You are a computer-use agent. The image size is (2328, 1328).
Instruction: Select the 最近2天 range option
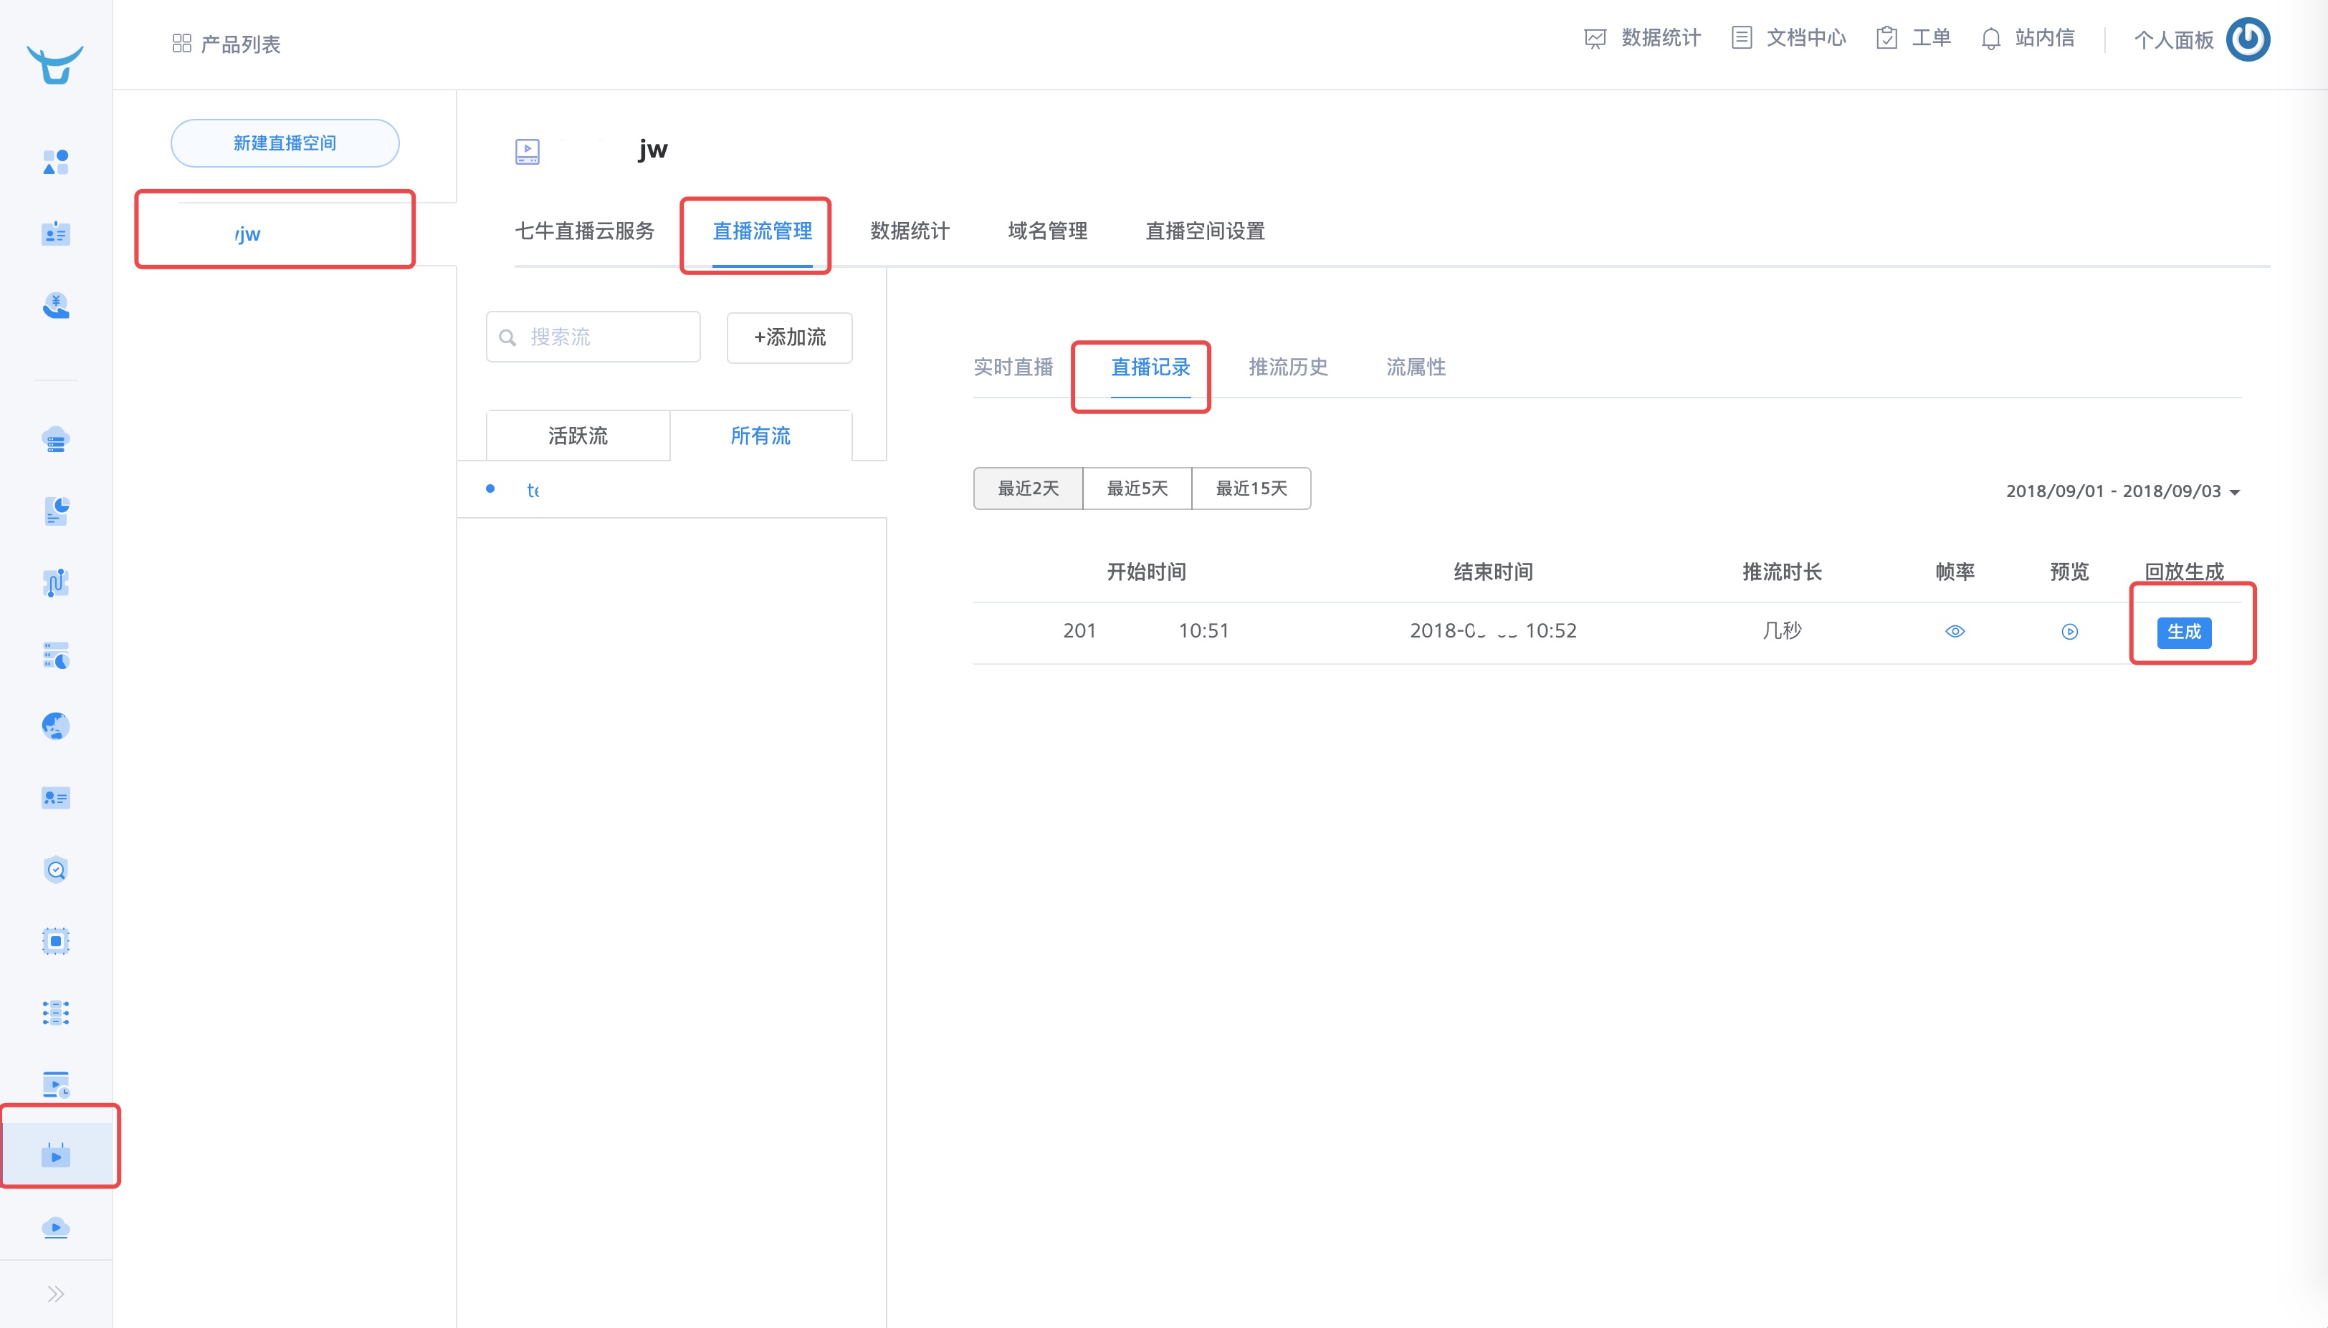click(1028, 489)
